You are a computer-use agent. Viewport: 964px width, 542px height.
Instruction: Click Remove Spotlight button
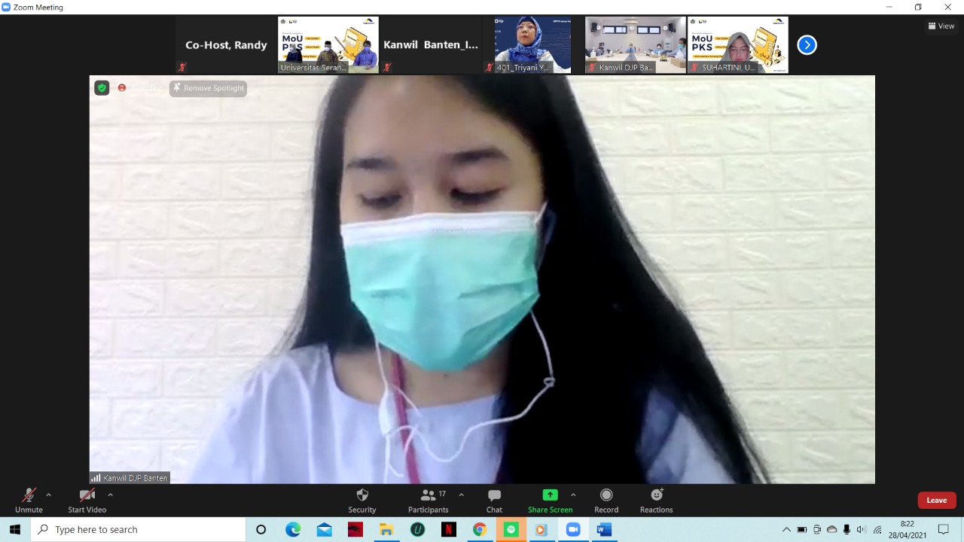[209, 88]
